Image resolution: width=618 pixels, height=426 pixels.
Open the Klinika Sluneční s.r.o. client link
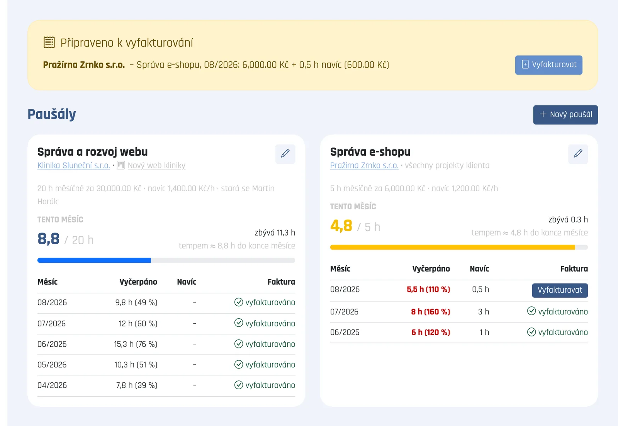point(74,165)
